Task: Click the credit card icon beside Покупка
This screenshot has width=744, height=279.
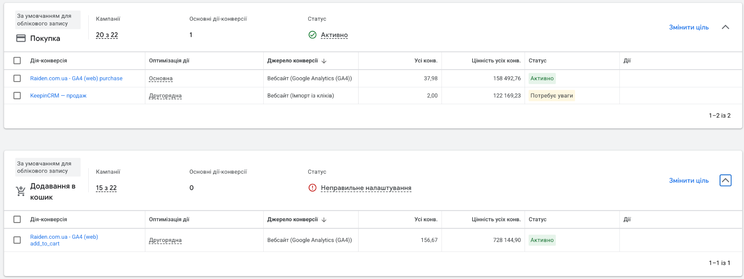Action: coord(21,38)
